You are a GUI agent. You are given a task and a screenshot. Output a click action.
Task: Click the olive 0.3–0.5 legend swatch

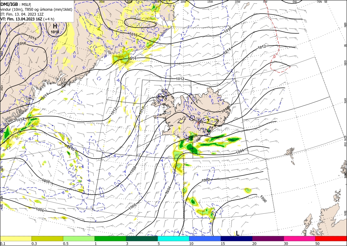pos(47,238)
